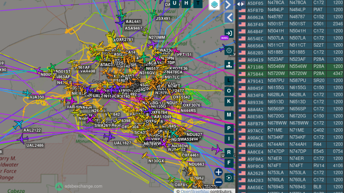
Task: Click the US flag in row AA016E
Action: (242, 145)
